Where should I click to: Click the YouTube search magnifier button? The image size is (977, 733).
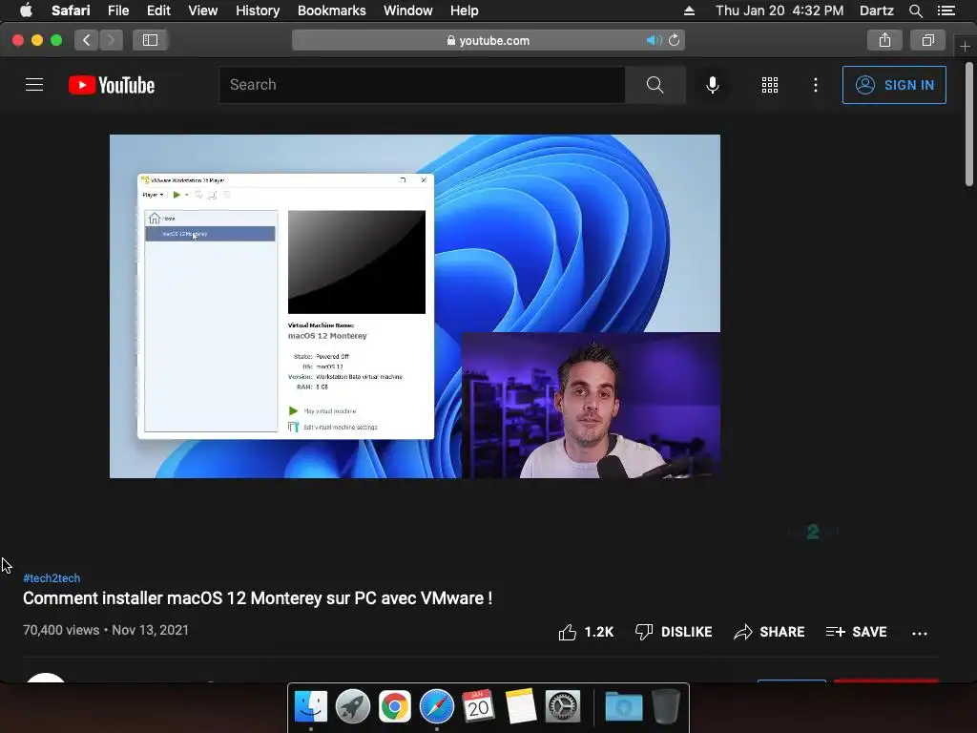pos(655,85)
